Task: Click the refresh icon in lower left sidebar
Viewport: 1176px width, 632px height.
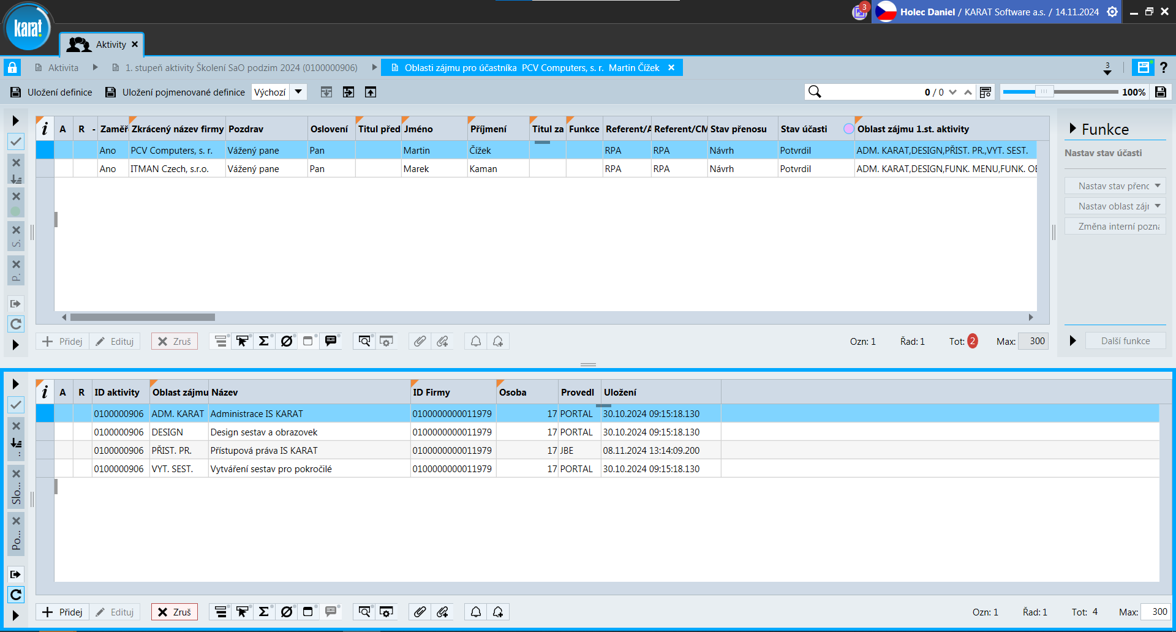Action: (16, 595)
